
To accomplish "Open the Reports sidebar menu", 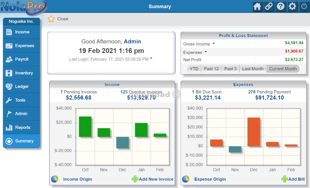I will 22,127.
